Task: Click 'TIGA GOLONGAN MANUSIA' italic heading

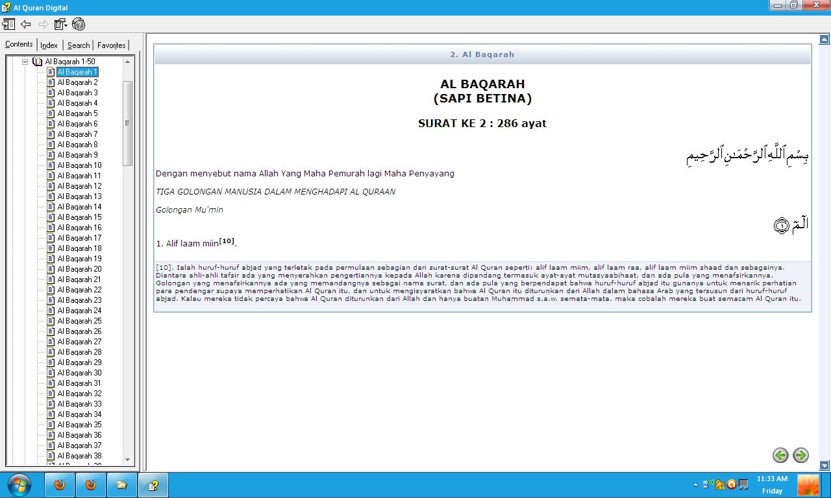Action: pos(275,191)
